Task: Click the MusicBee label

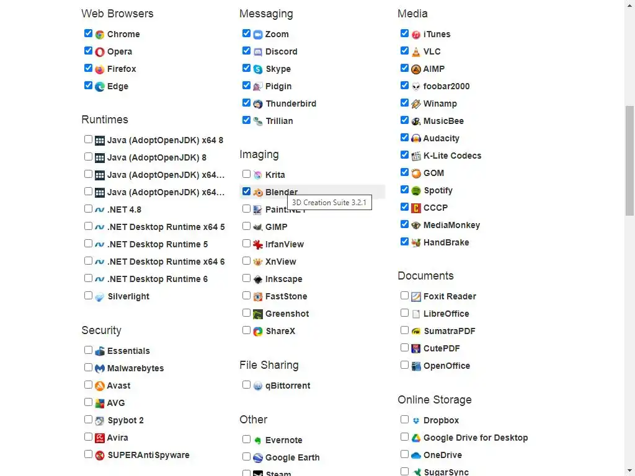Action: 443,121
